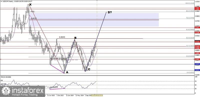The height and width of the screenshot is (97, 200).
Task: Select the 0.0 (0.8332) Fibonacci label
Action: coord(190,72)
